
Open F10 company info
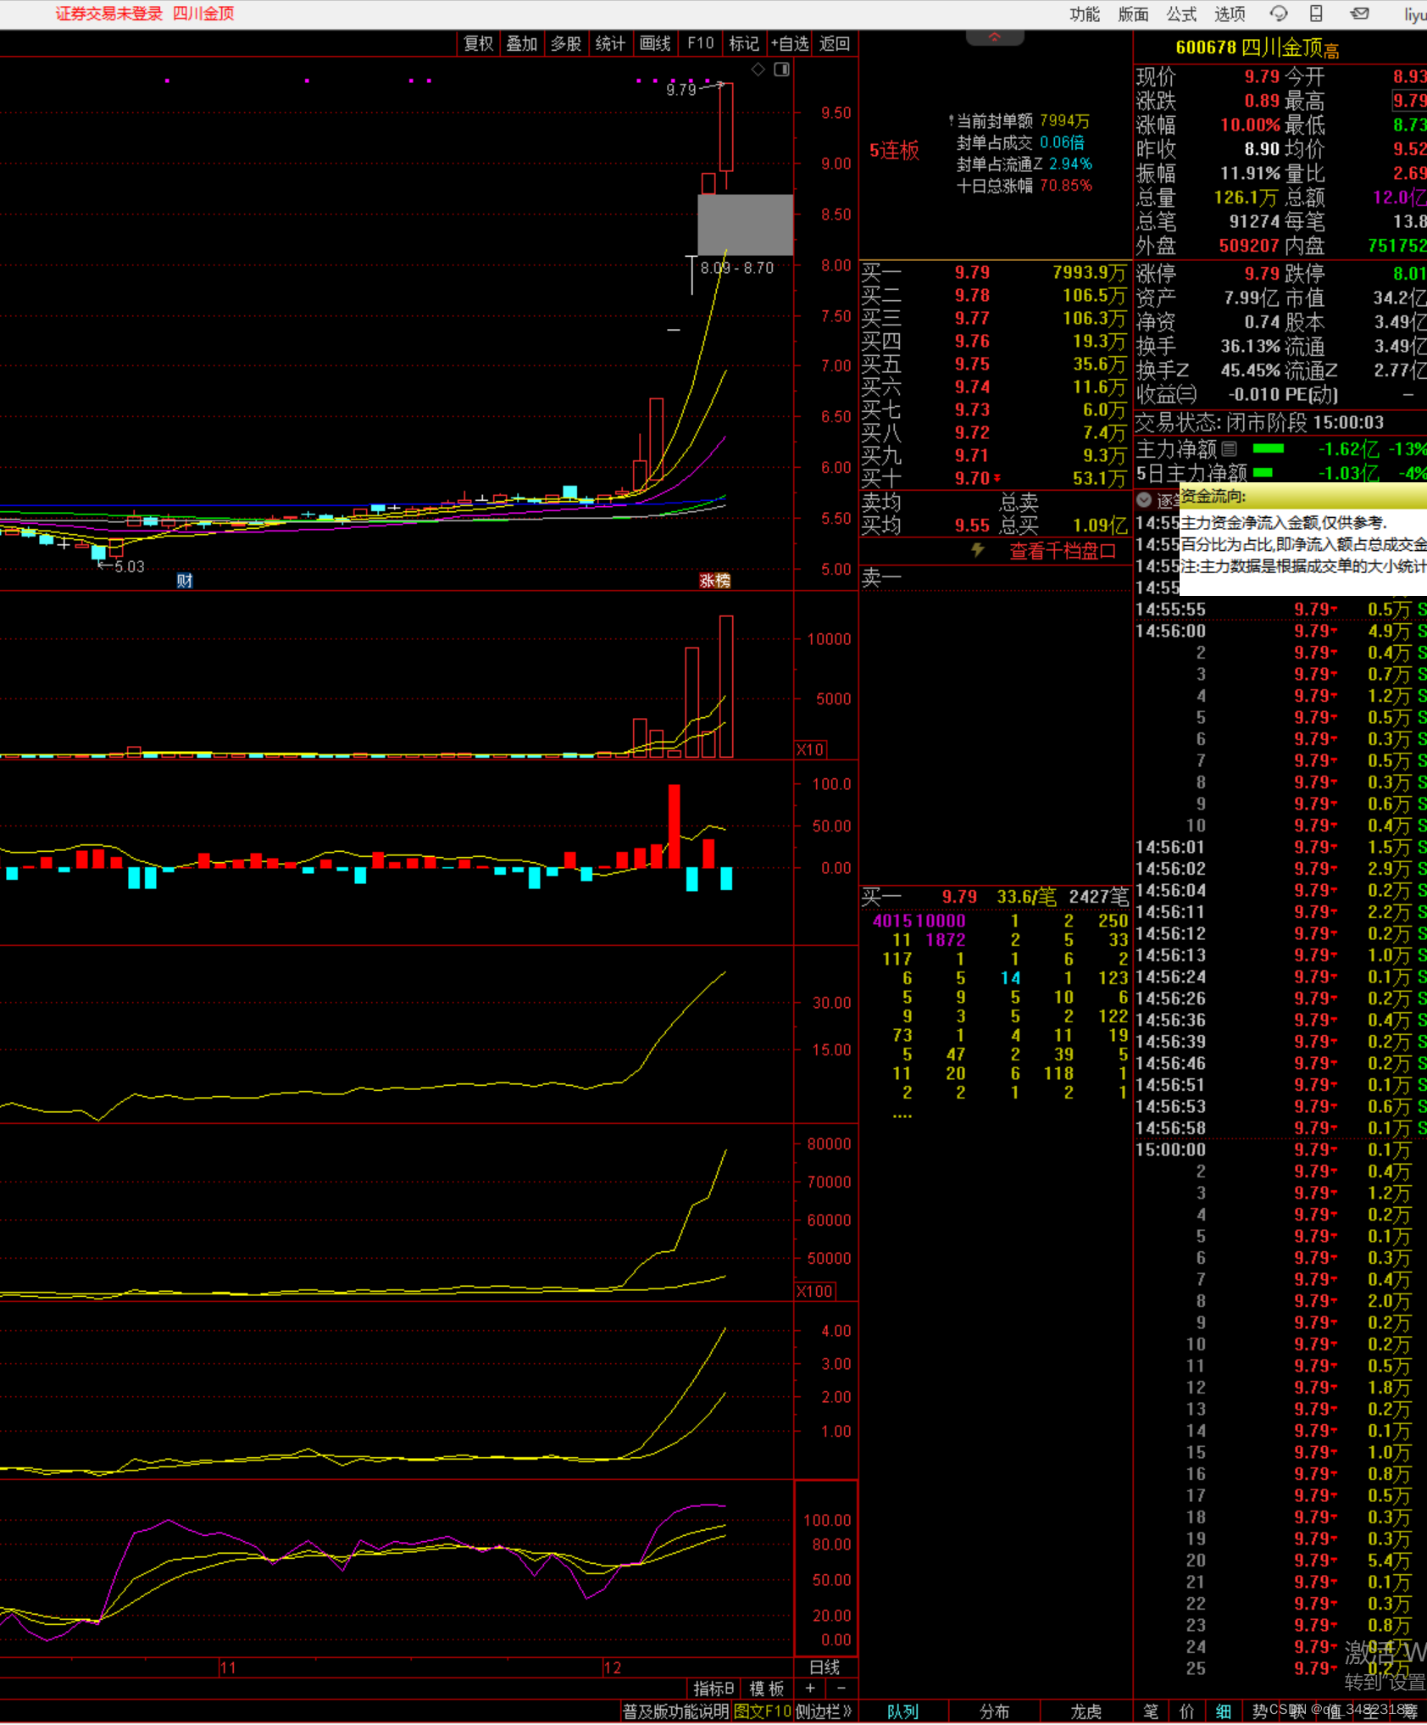[700, 43]
